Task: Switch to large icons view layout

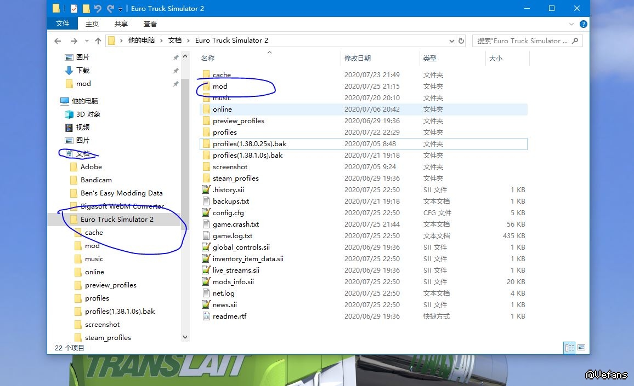Action: pos(581,347)
